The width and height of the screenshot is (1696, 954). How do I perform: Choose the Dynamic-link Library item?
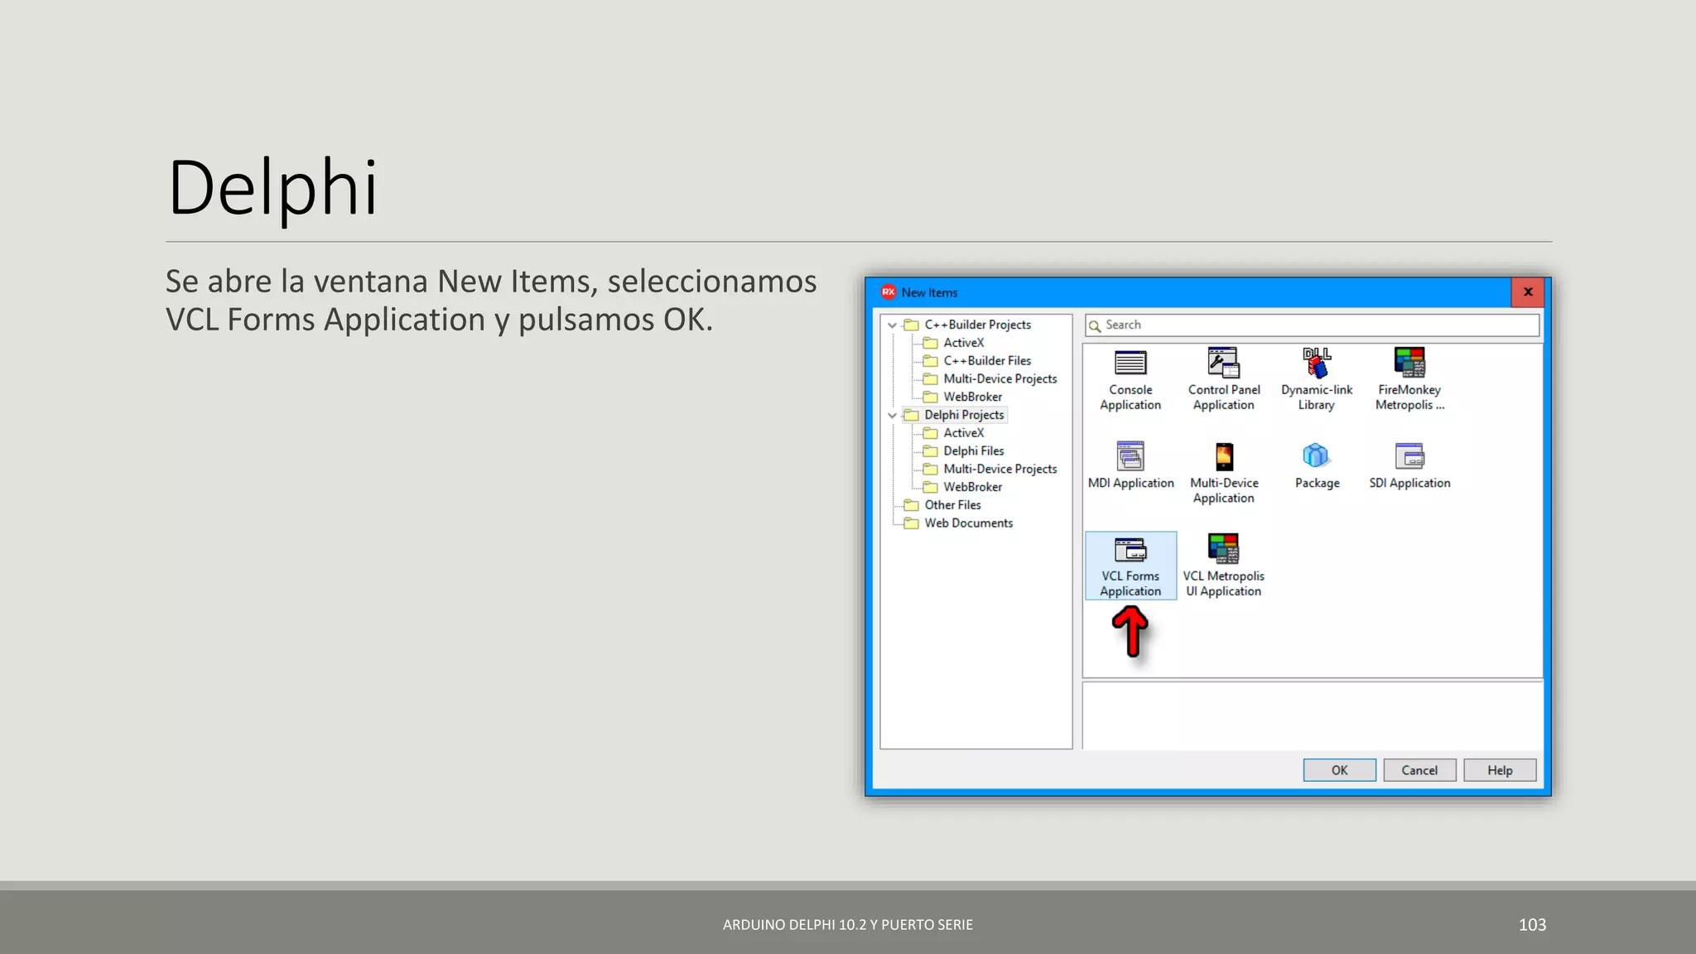pyautogui.click(x=1317, y=381)
